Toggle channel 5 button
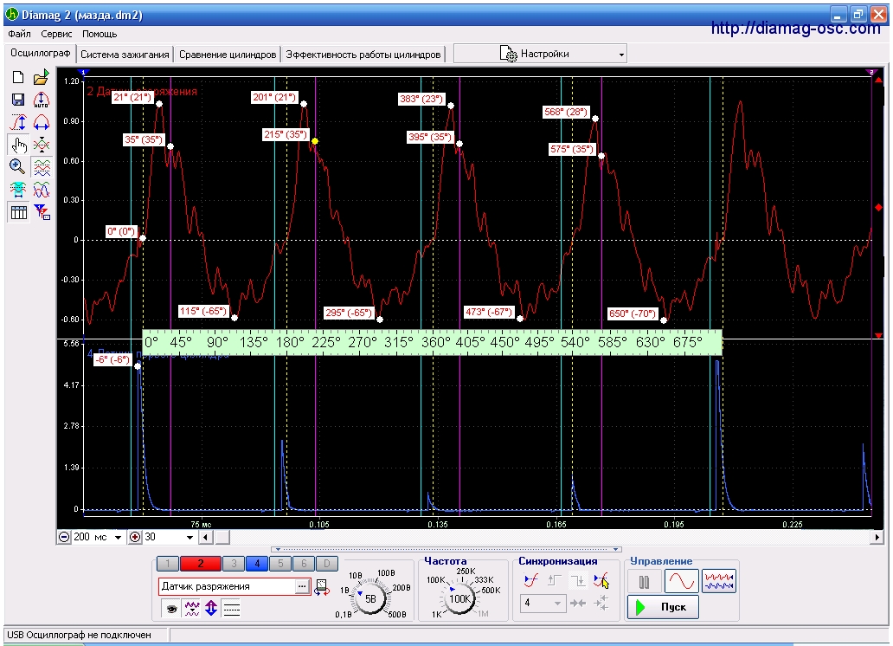This screenshot has height=646, width=893. click(280, 564)
